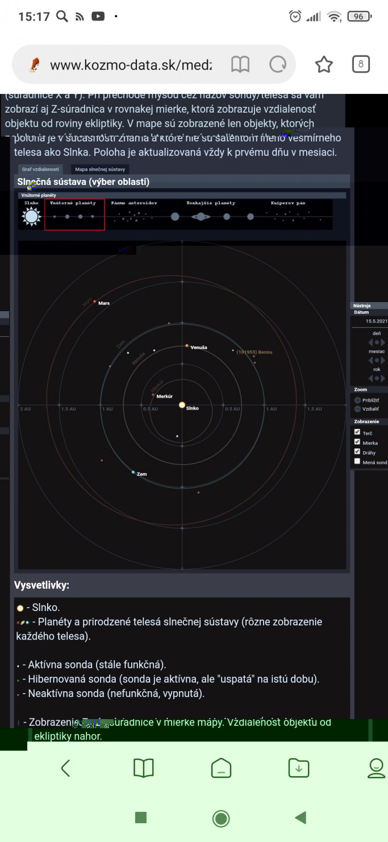
Task: Decrease rok with the left arrow
Action: click(371, 378)
